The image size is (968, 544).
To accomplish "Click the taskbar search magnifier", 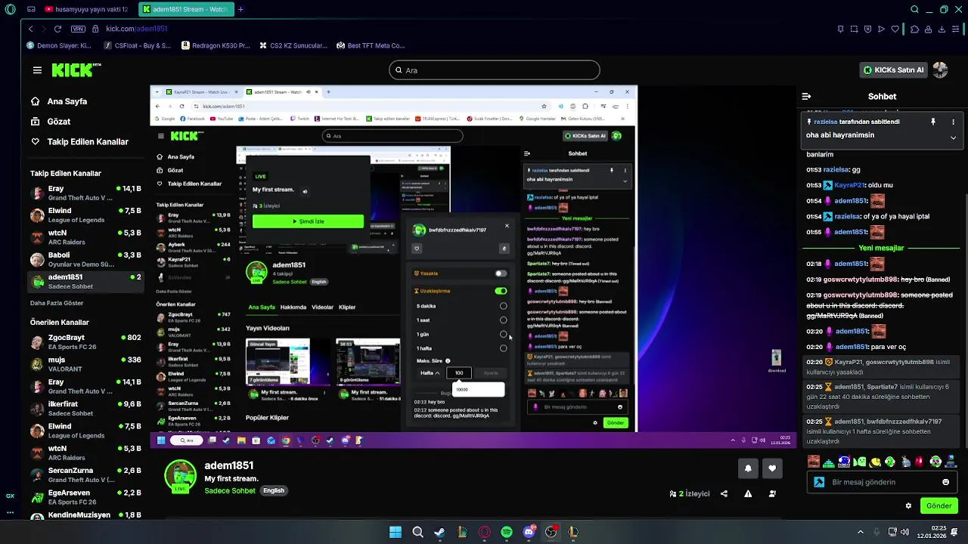I will point(417,532).
